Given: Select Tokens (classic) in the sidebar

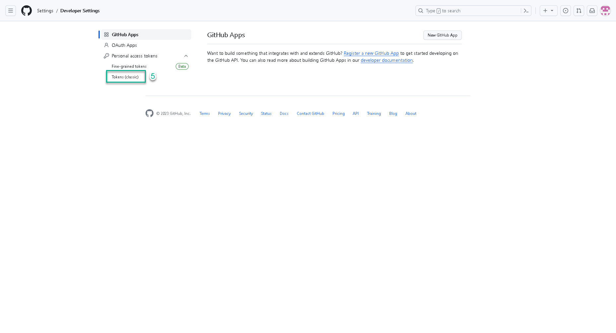Looking at the screenshot, I should click(125, 77).
